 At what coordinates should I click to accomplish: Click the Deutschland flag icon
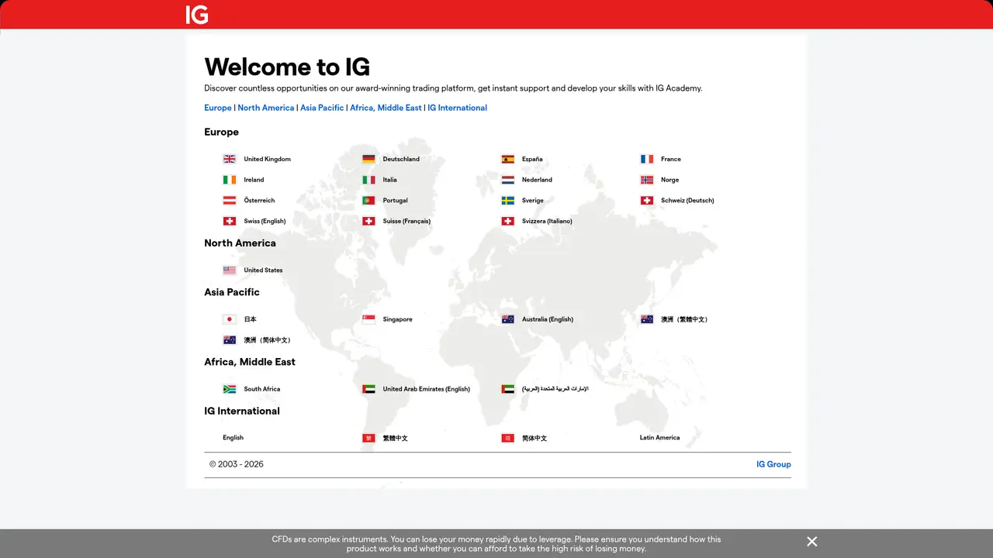tap(368, 159)
